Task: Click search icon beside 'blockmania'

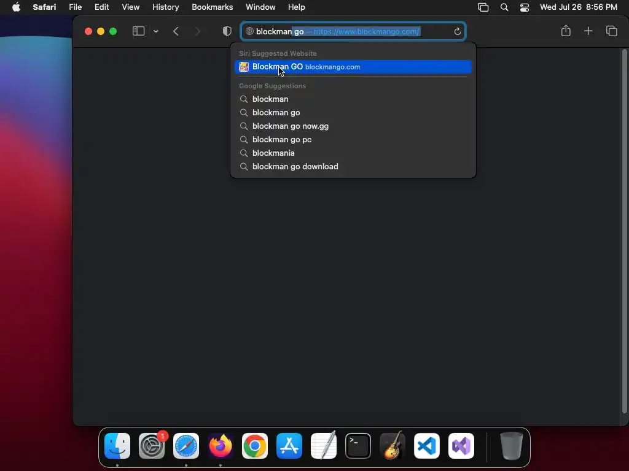Action: tap(243, 153)
